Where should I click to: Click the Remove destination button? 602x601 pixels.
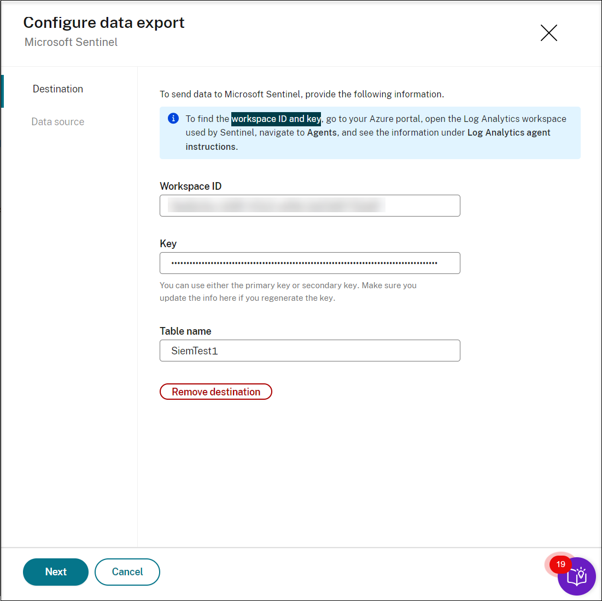click(x=216, y=392)
